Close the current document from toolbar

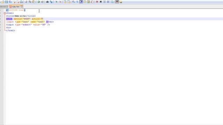coord(14,2)
